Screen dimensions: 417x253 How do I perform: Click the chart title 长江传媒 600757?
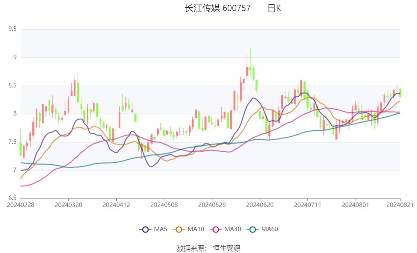(x=218, y=8)
